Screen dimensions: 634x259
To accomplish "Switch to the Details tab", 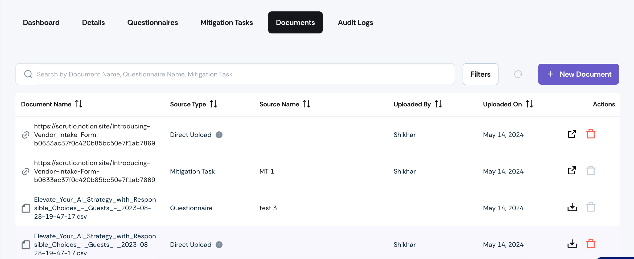I will pos(93,23).
